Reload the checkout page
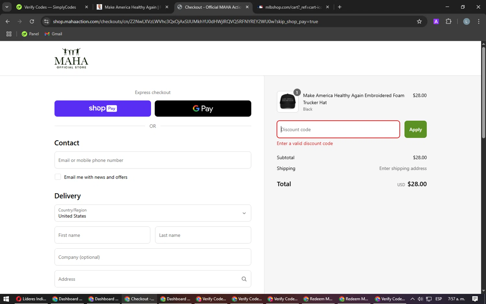 pos(32,21)
